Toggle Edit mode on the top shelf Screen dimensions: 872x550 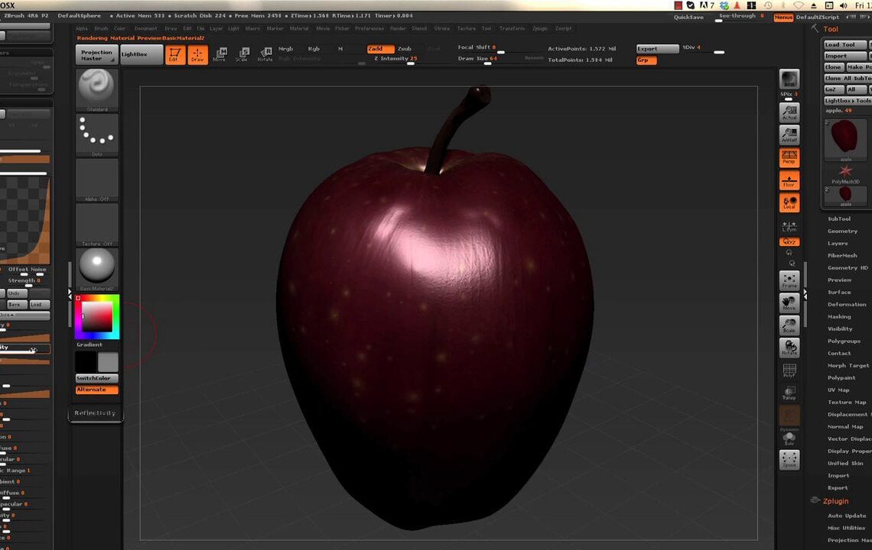point(175,53)
